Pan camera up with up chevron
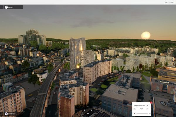The height and width of the screenshot is (117, 176). coord(88,107)
